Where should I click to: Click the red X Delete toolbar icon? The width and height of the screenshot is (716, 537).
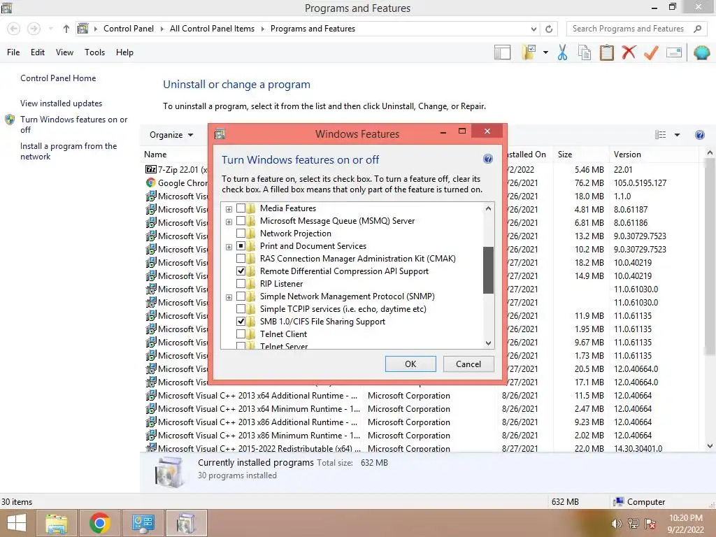click(x=629, y=52)
